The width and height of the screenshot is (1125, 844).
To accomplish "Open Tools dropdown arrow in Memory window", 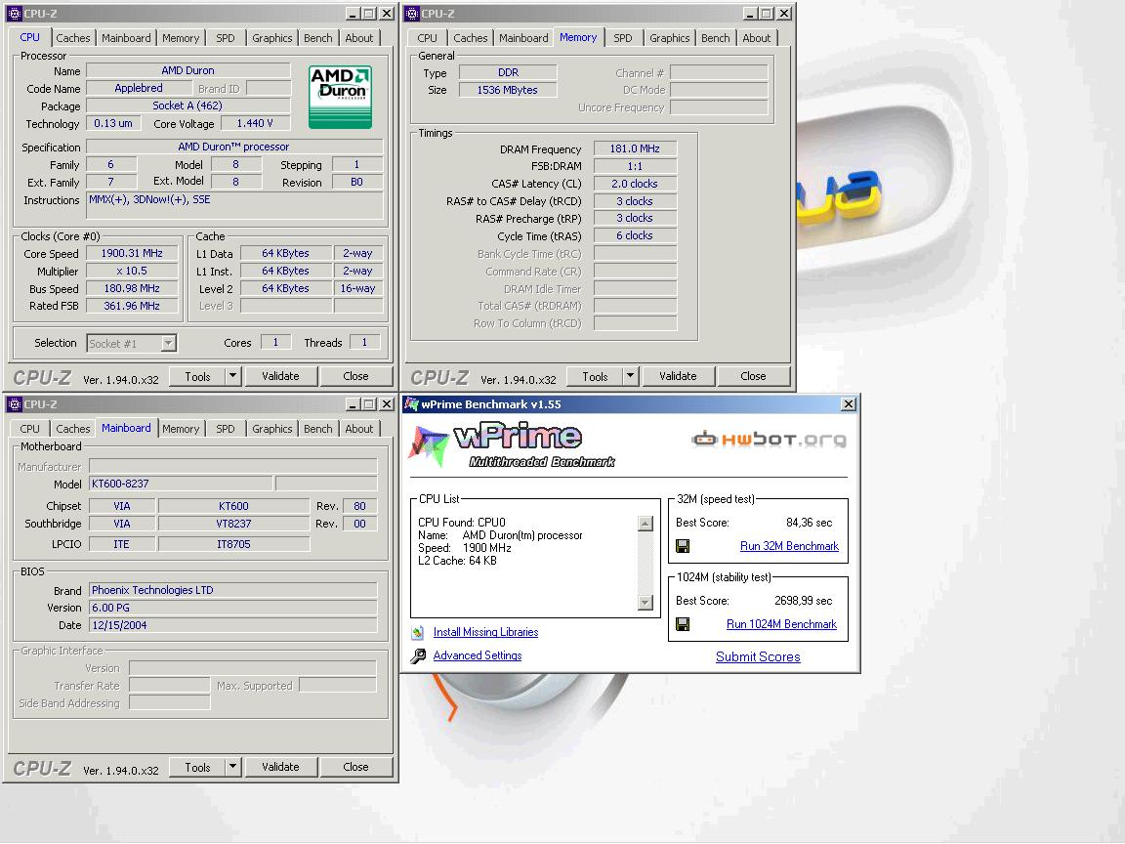I will [630, 376].
